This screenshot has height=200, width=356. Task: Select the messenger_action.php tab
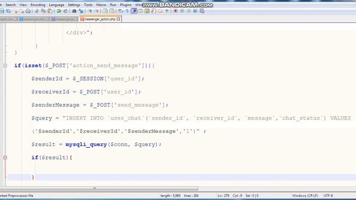[100, 19]
